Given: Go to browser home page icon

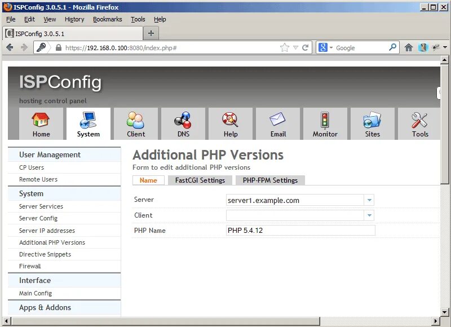Looking at the screenshot, I should coord(408,47).
